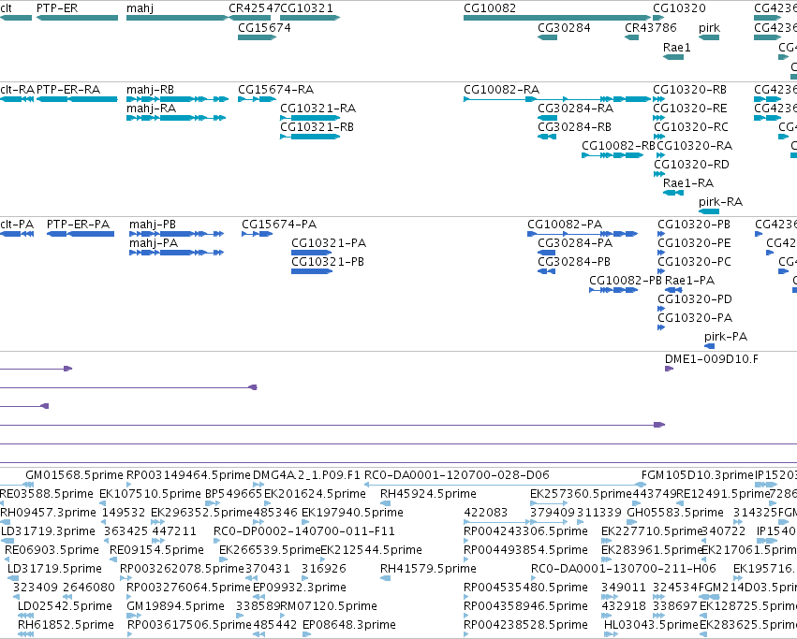Select transcript CG10082-RA label
797x639 pixels.
(501, 90)
